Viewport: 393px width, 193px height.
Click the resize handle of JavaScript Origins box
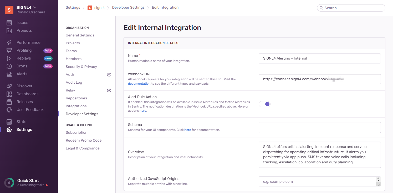(x=379, y=184)
